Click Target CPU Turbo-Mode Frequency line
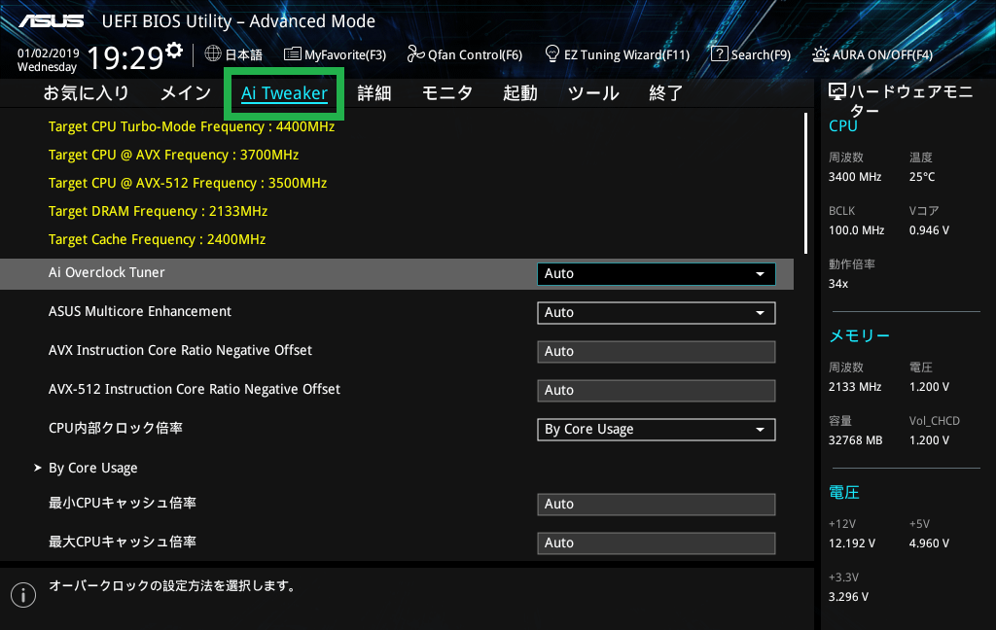The image size is (996, 630). pos(192,126)
